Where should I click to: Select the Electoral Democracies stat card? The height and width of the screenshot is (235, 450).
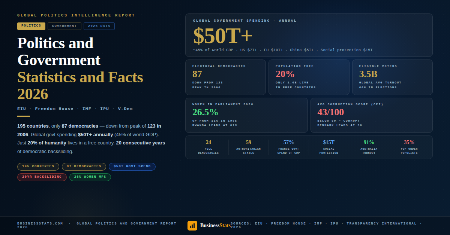(x=225, y=77)
